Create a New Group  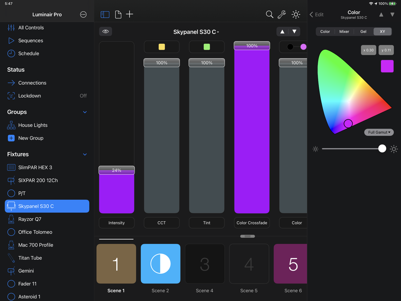[x=47, y=138]
